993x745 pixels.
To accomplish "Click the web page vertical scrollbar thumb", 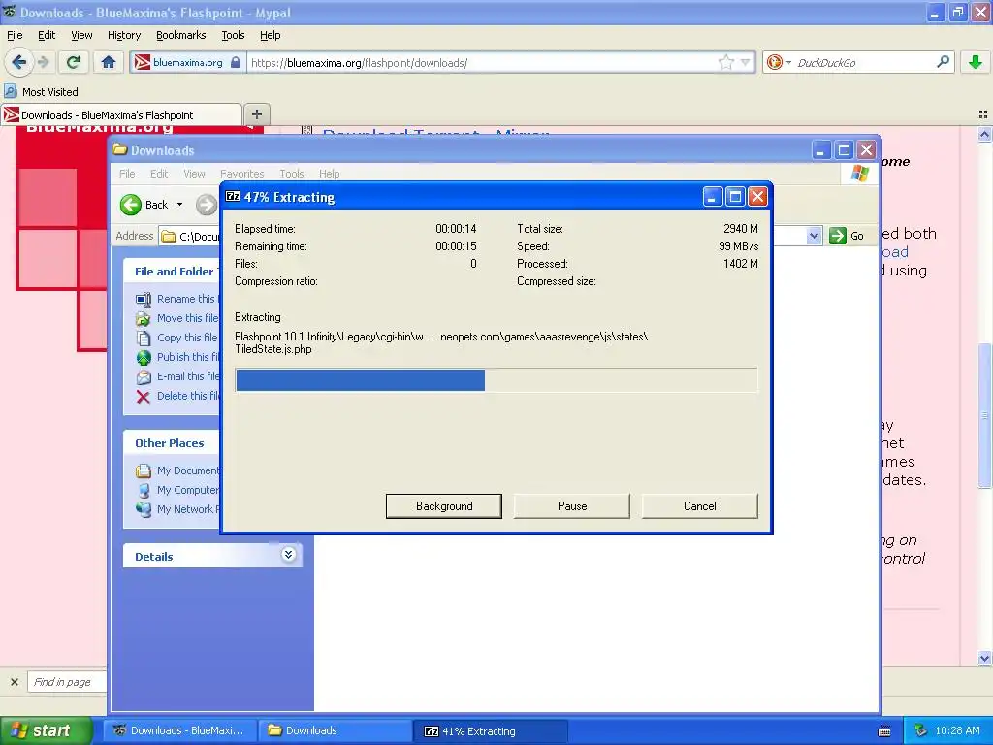I will (984, 415).
